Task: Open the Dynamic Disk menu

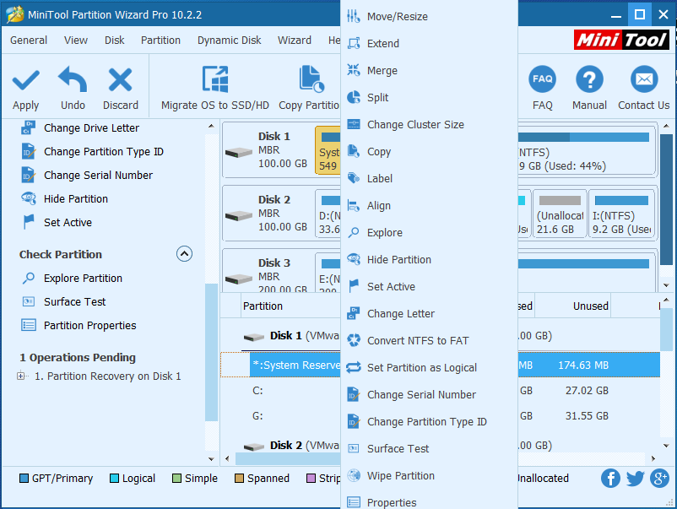Action: [230, 41]
